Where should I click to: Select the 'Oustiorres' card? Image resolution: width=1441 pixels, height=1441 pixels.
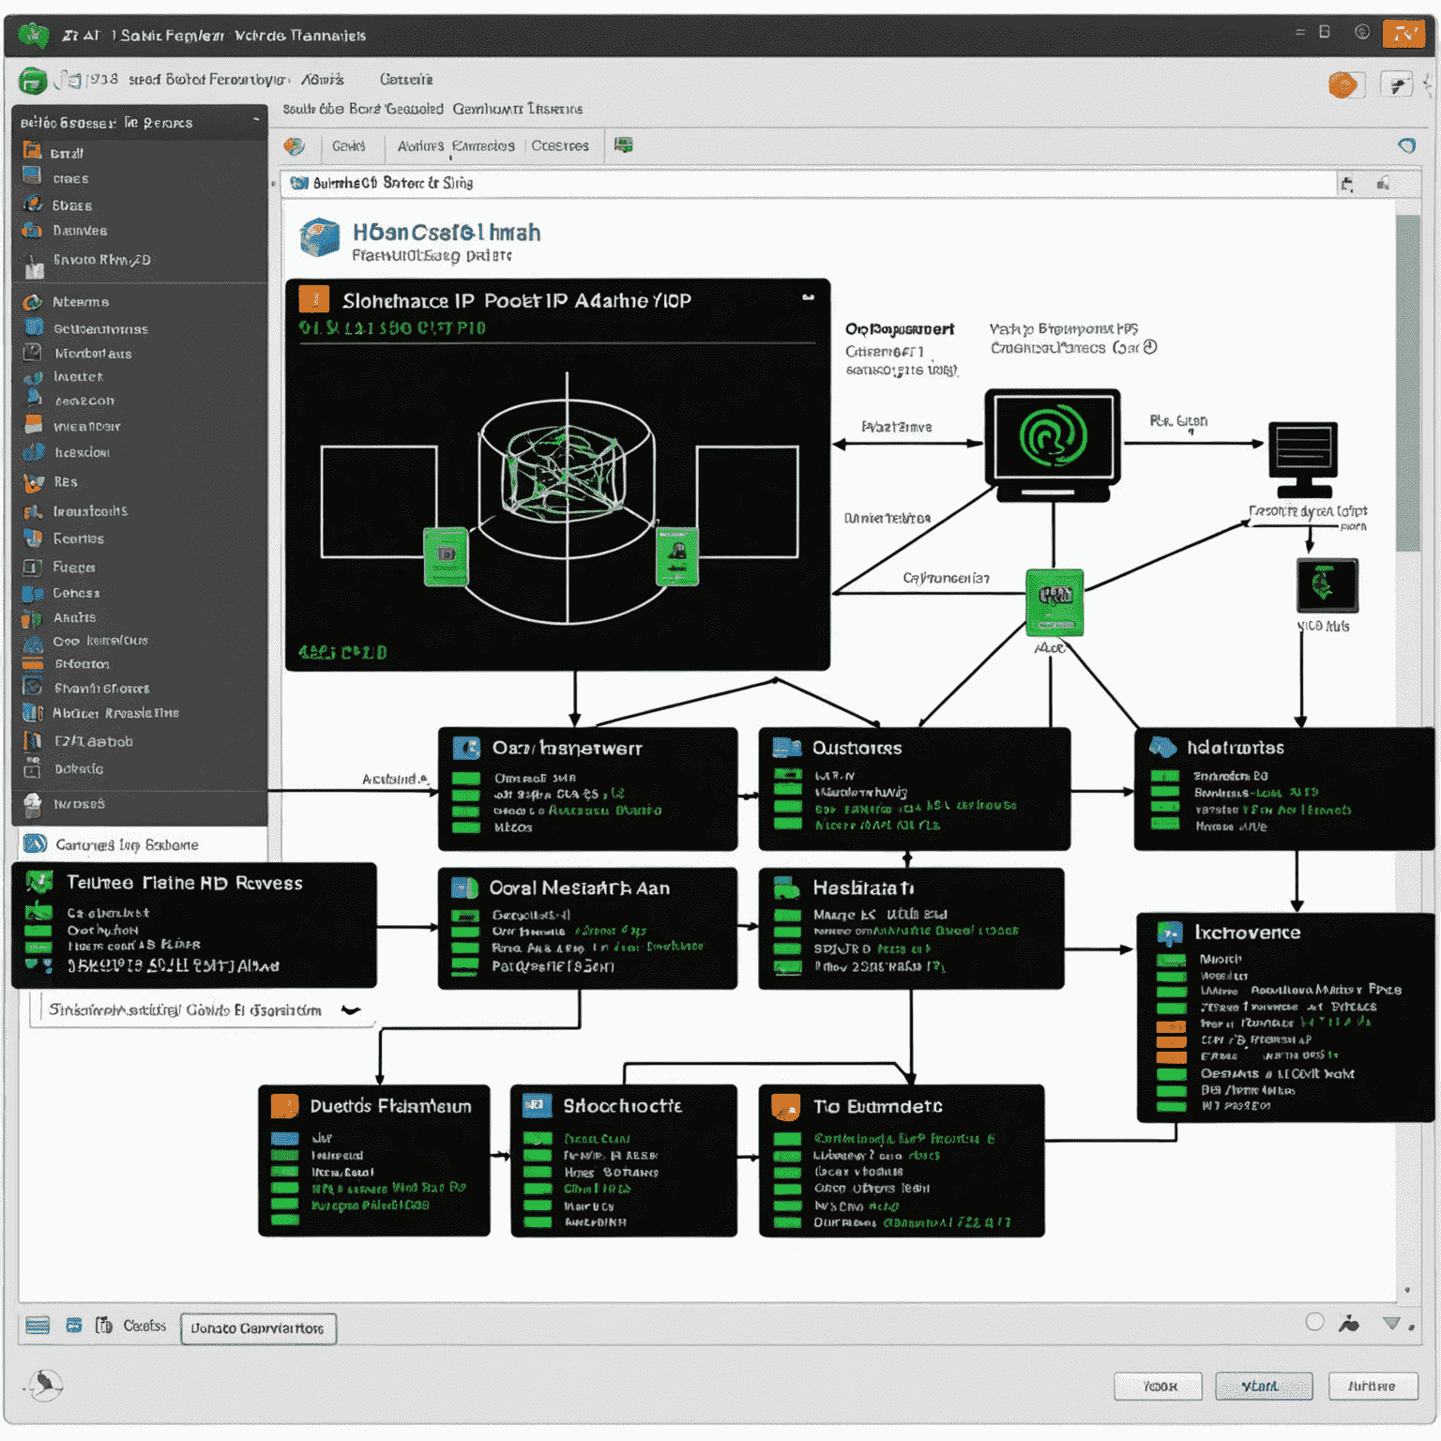(x=914, y=789)
